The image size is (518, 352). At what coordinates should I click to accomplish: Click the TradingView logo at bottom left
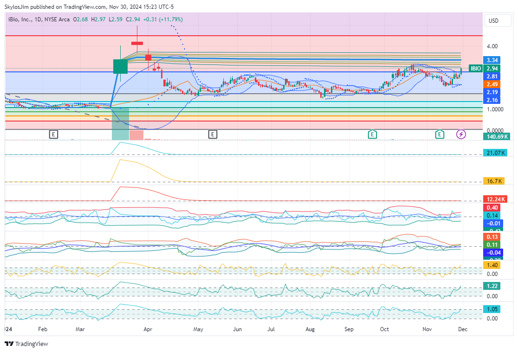[x=26, y=344]
